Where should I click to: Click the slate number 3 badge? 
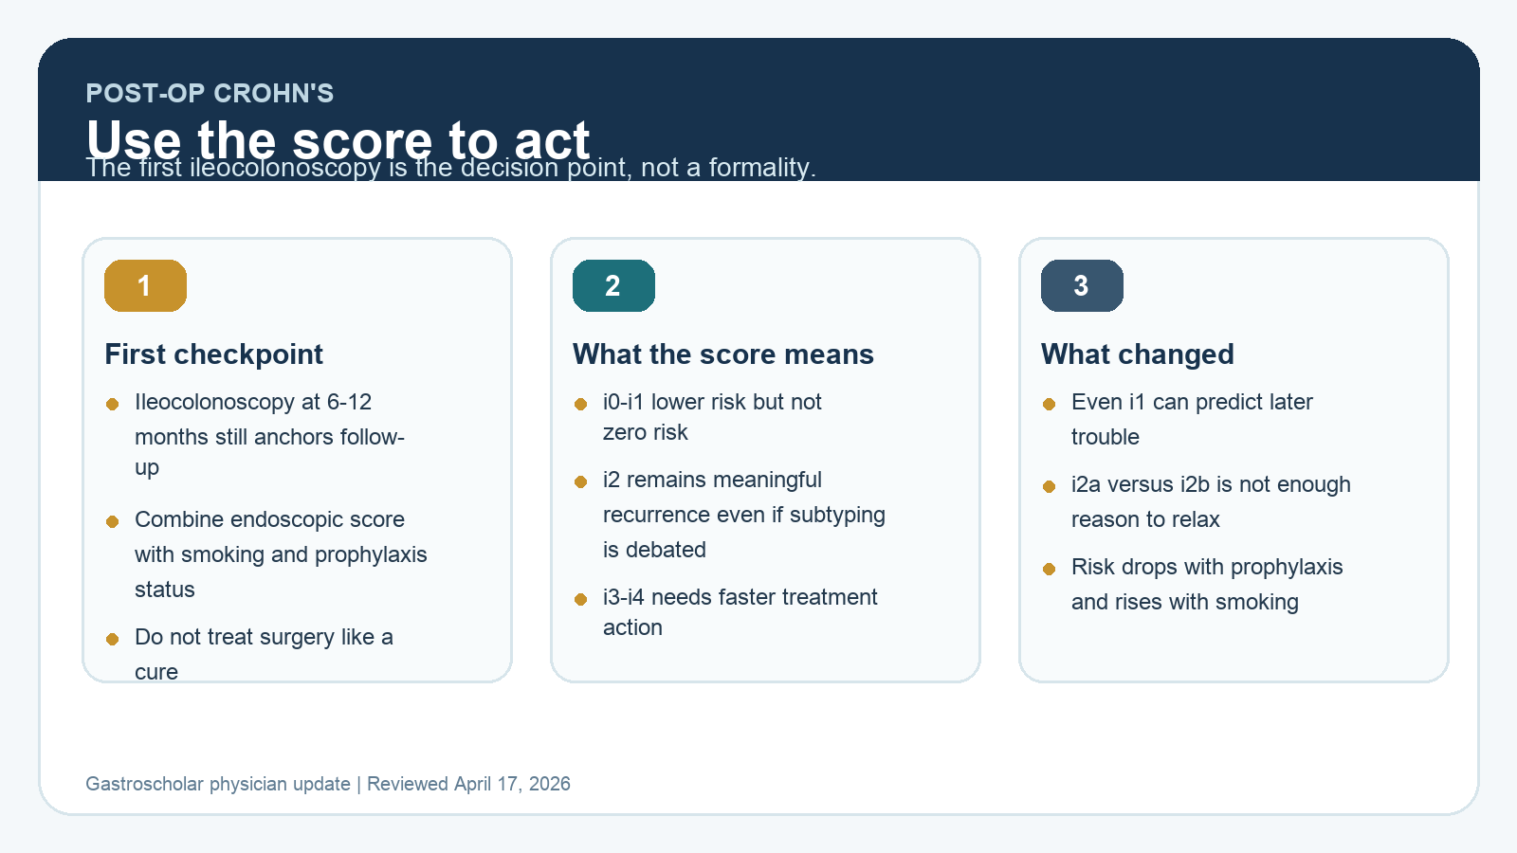(x=1082, y=285)
